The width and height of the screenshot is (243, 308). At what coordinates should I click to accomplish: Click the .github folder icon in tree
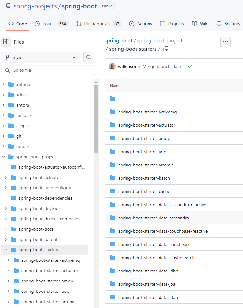click(11, 84)
